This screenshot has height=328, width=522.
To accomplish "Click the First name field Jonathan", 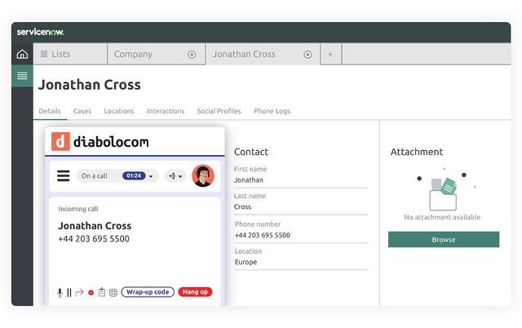I will point(301,180).
